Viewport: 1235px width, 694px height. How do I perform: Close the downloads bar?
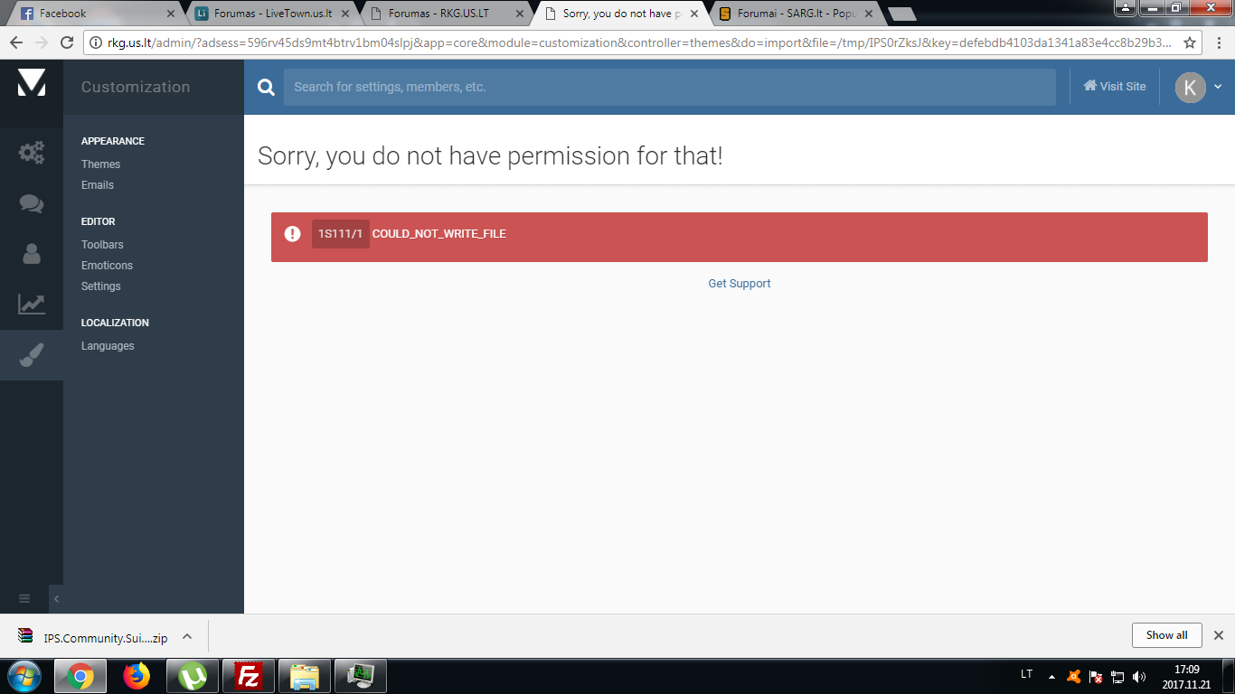tap(1218, 635)
